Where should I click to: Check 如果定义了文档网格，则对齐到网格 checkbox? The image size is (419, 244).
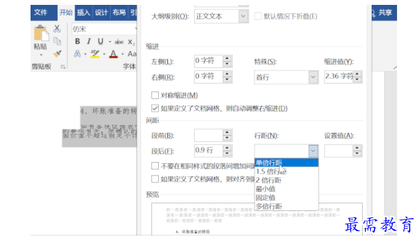coord(155,179)
